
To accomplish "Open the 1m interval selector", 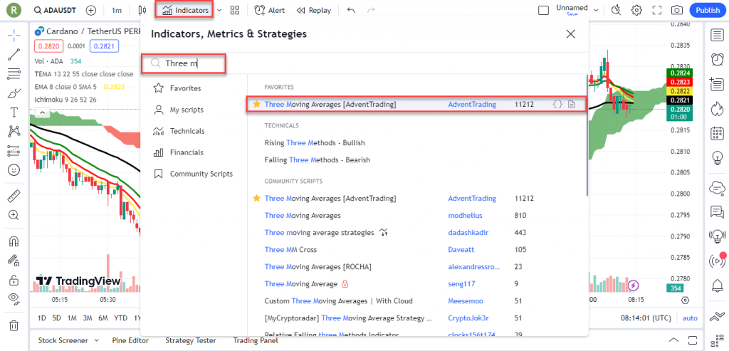I will 117,10.
